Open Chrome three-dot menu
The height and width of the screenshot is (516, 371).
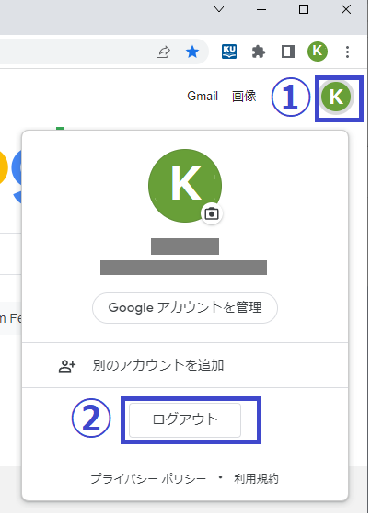pyautogui.click(x=347, y=52)
